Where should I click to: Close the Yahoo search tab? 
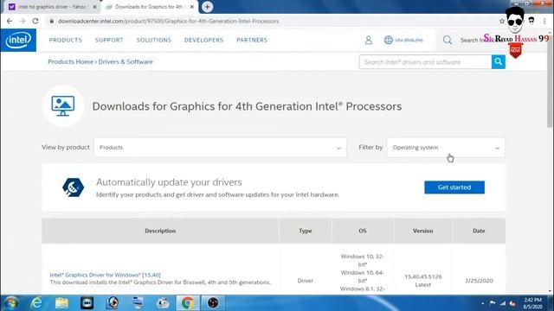pos(94,7)
